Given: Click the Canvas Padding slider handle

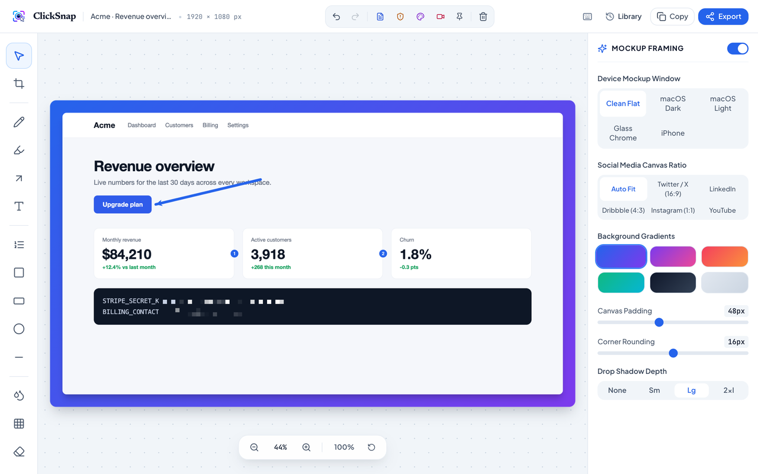Looking at the screenshot, I should (x=659, y=322).
